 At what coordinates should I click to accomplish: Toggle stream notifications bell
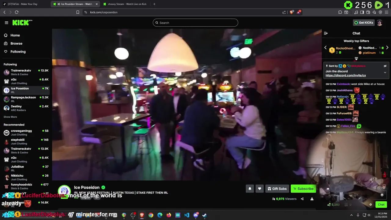pyautogui.click(x=250, y=189)
